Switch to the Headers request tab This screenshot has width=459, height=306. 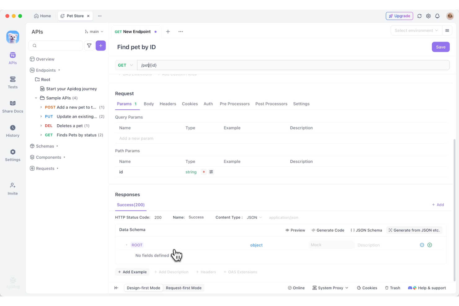[x=168, y=104]
